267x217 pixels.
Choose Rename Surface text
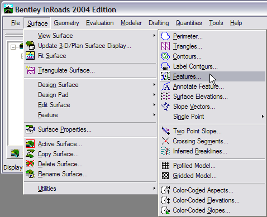(x=63, y=174)
